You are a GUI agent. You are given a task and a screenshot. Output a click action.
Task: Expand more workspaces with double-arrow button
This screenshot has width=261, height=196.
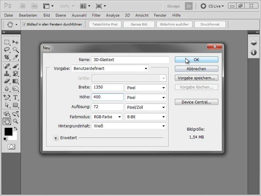189,6
